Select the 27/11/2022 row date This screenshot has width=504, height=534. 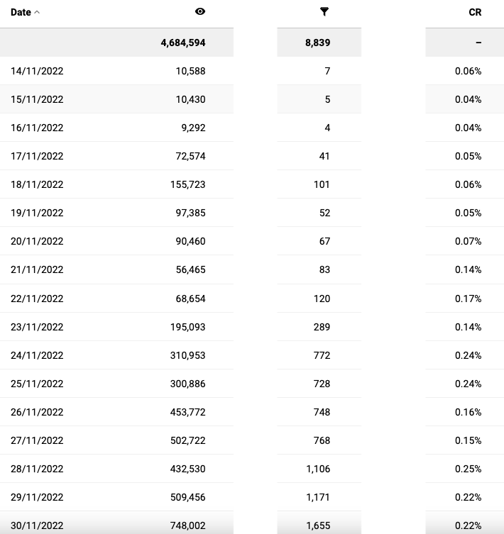point(37,440)
